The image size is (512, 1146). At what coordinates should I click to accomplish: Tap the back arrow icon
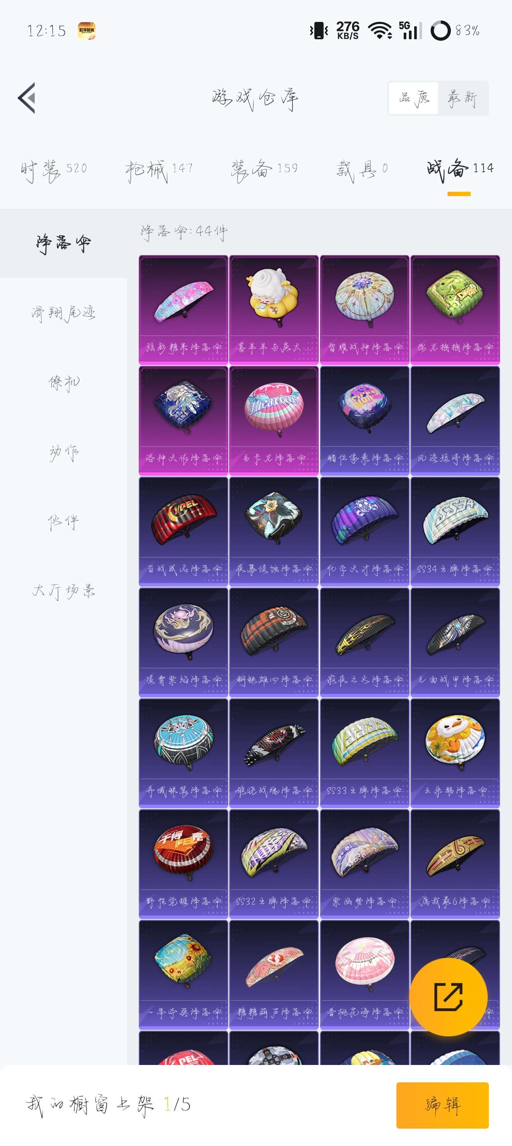tap(27, 98)
